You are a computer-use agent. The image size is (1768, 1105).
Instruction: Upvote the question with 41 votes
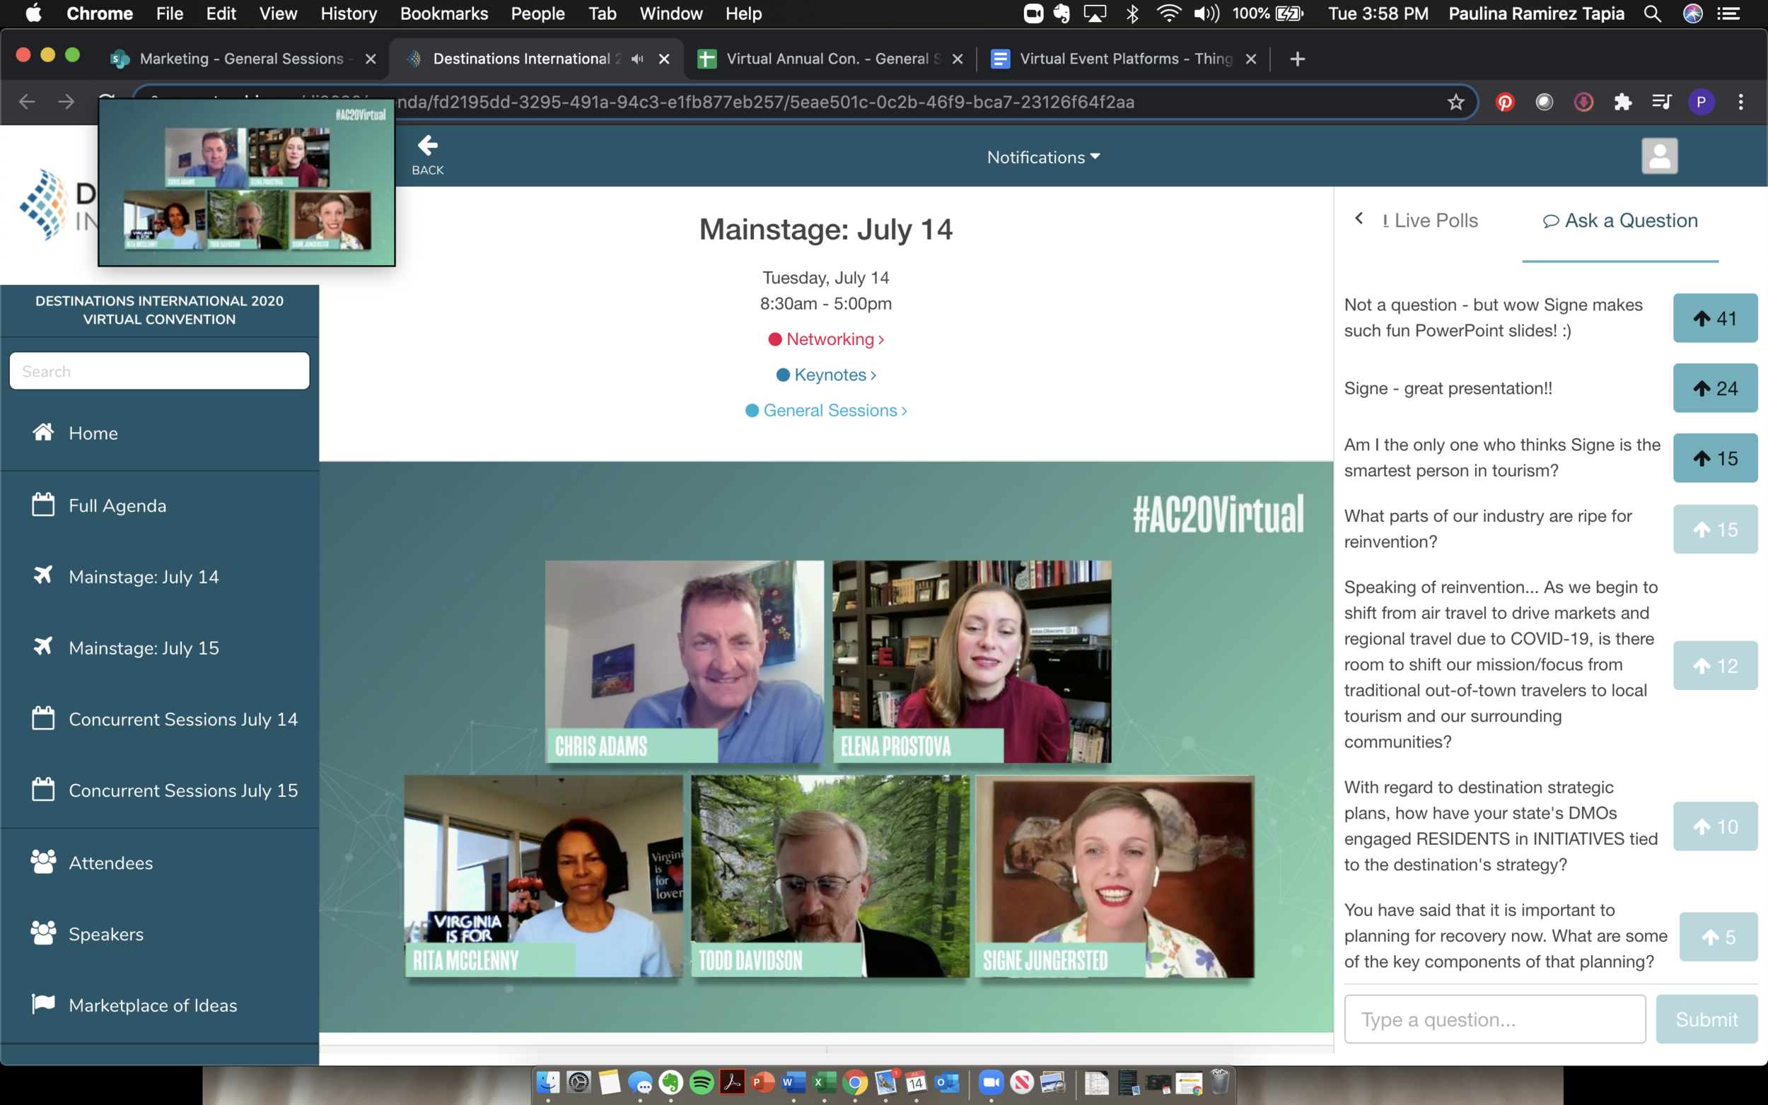[1715, 318]
